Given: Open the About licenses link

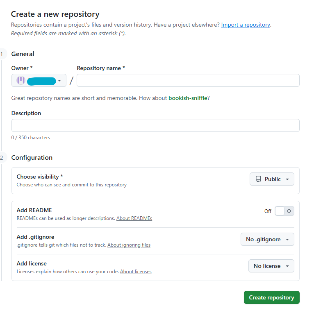Looking at the screenshot, I should [136, 272].
